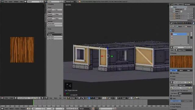Open the Mesh menu in 3D View header

tap(65, 98)
